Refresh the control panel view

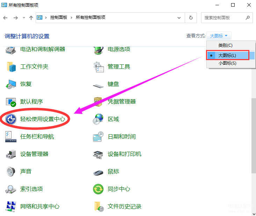(x=191, y=17)
